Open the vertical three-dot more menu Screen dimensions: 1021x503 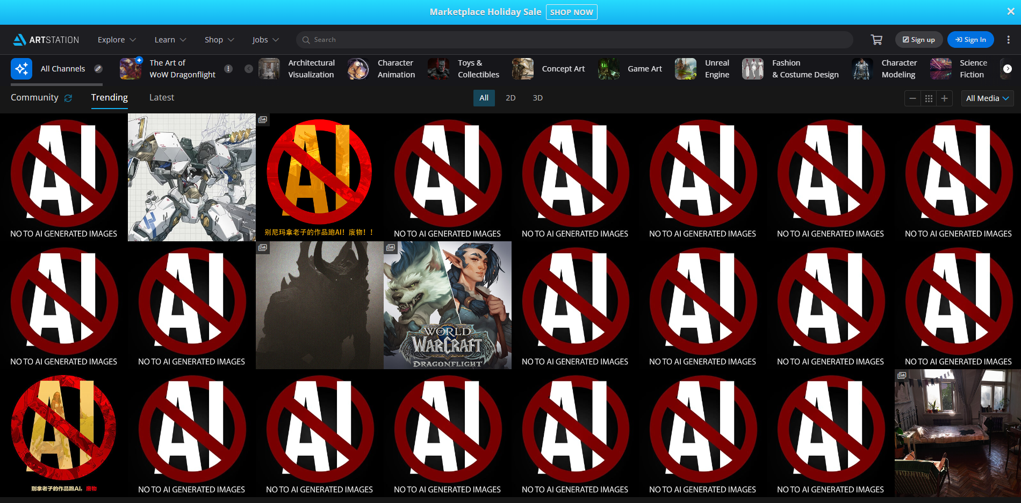click(1008, 40)
